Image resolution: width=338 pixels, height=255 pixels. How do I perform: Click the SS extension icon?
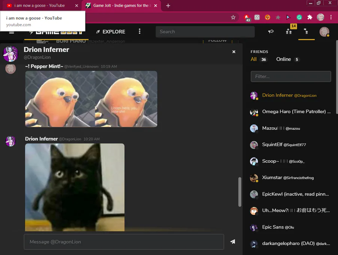click(257, 17)
